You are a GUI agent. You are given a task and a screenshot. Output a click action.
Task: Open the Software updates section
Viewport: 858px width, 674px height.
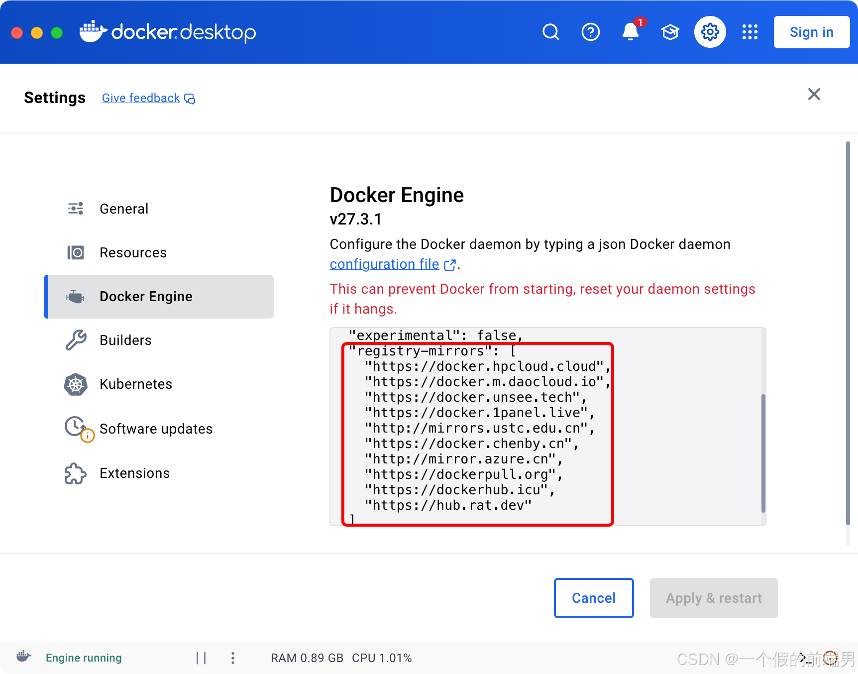tap(159, 429)
